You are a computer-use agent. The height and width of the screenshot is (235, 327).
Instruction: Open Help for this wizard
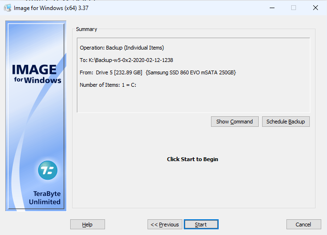coord(87,225)
